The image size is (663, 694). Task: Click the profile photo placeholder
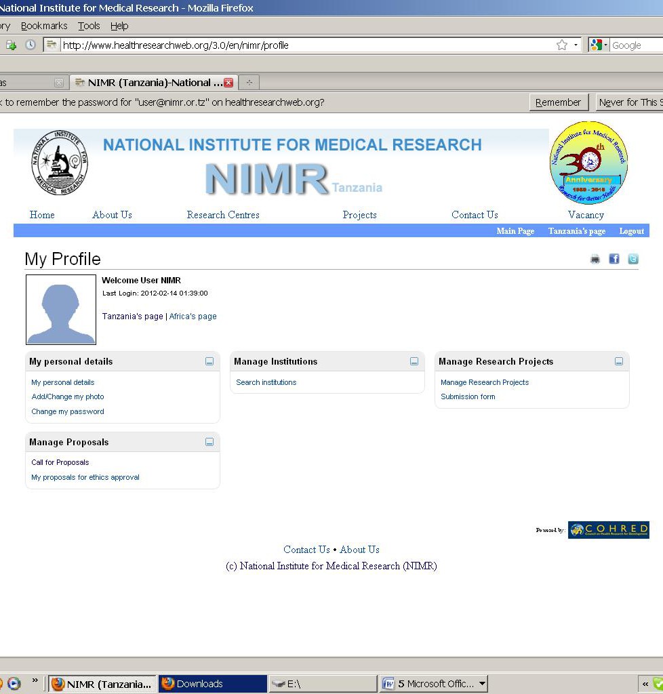61,310
